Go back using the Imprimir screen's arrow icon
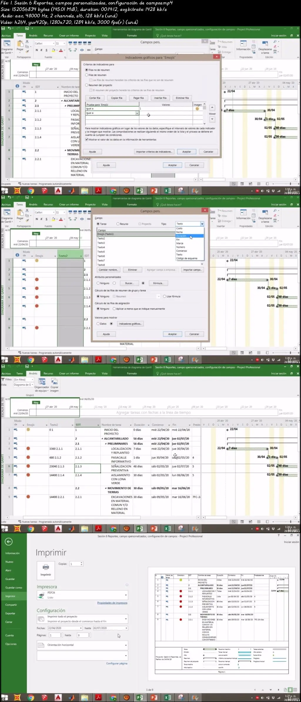The image size is (301, 702). pyautogui.click(x=9, y=542)
